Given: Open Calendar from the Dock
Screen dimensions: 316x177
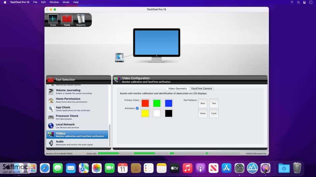Looking at the screenshot, I should click(123, 168).
